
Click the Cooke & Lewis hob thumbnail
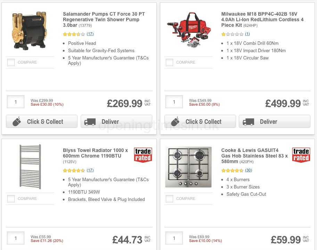point(188,167)
